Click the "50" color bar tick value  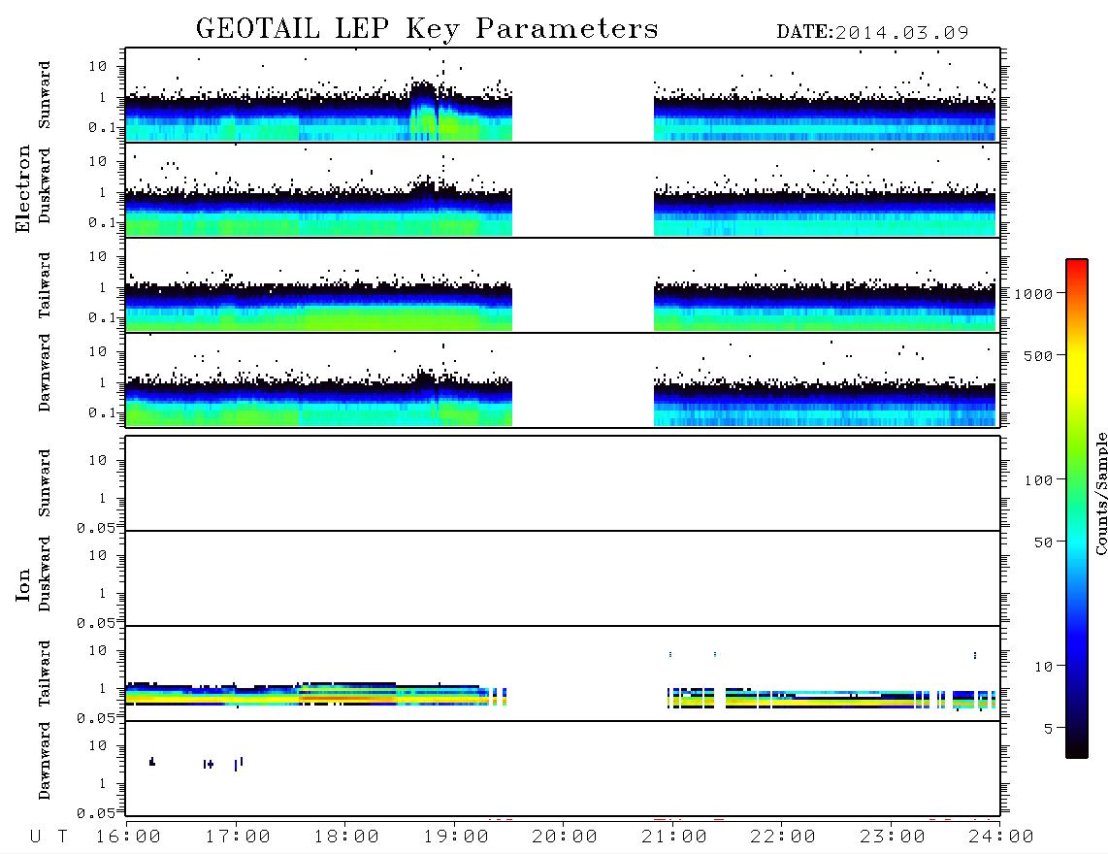(1042, 542)
